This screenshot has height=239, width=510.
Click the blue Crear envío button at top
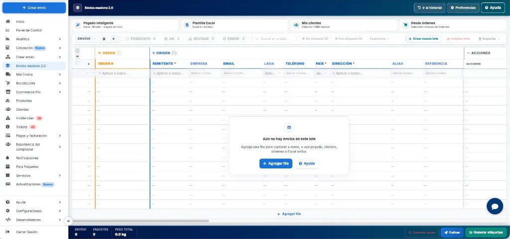point(34,7)
